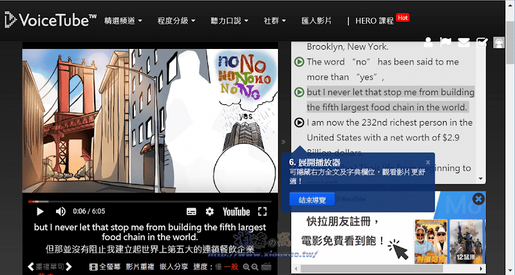This screenshot has width=515, height=275.
Task: Click the ad area right scroll arrow
Action: tap(482, 269)
